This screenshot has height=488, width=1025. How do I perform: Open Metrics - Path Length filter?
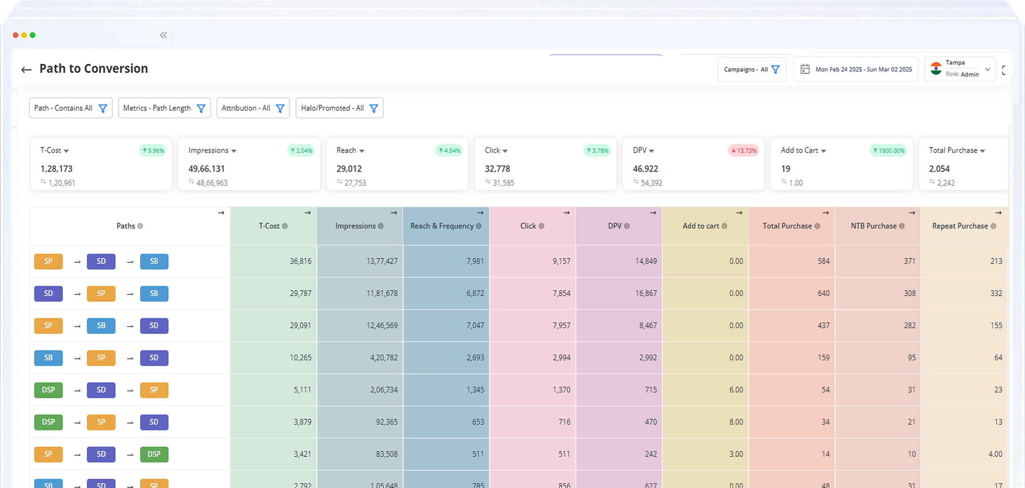(x=164, y=108)
